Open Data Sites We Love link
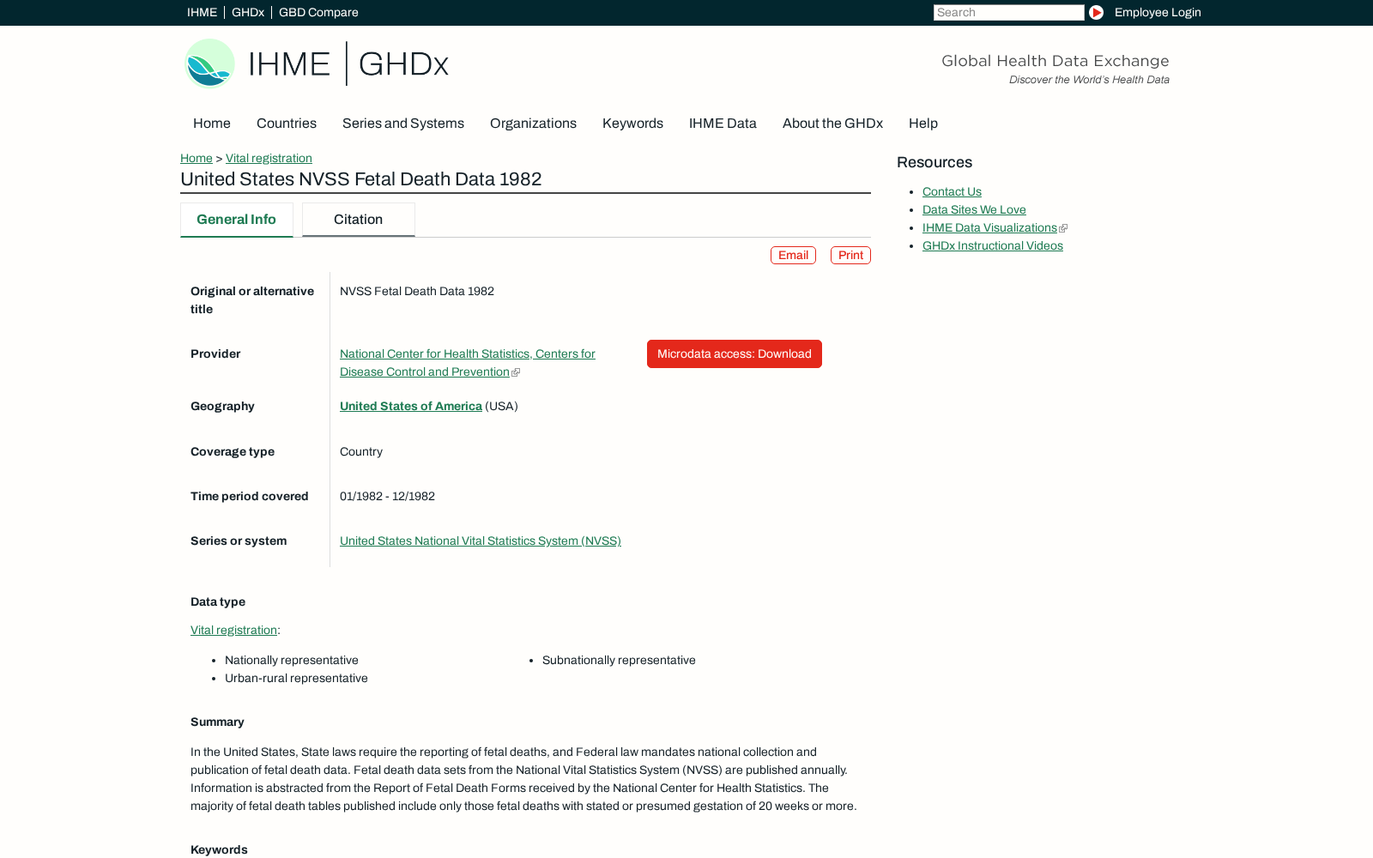Screen dimensions: 1373x858 click(974, 210)
